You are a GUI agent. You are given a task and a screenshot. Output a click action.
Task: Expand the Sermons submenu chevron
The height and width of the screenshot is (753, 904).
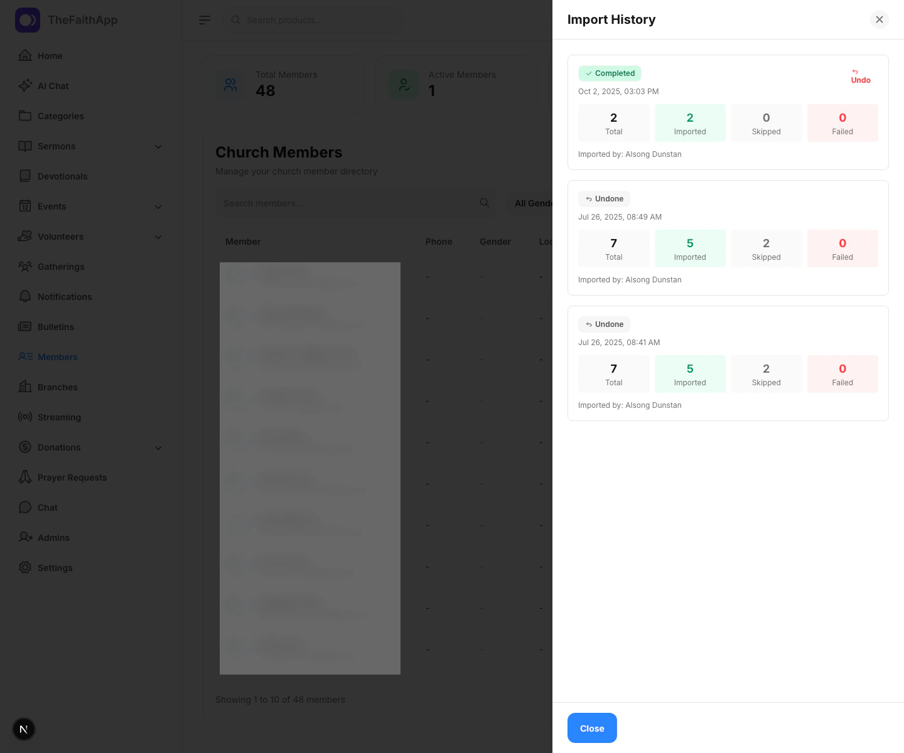(158, 146)
